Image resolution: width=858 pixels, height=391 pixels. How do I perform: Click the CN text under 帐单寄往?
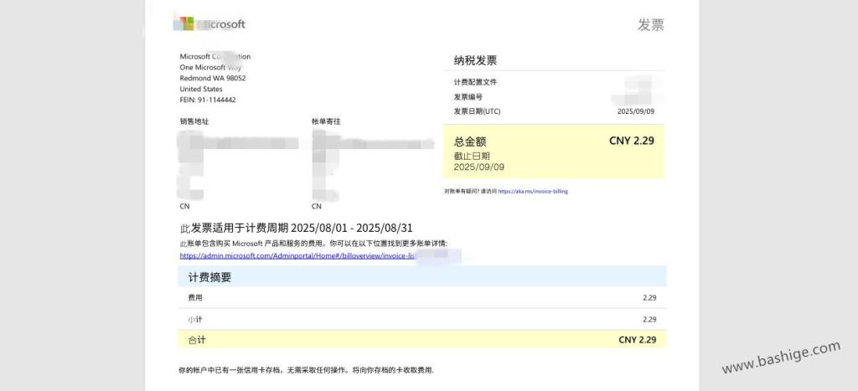pos(316,207)
